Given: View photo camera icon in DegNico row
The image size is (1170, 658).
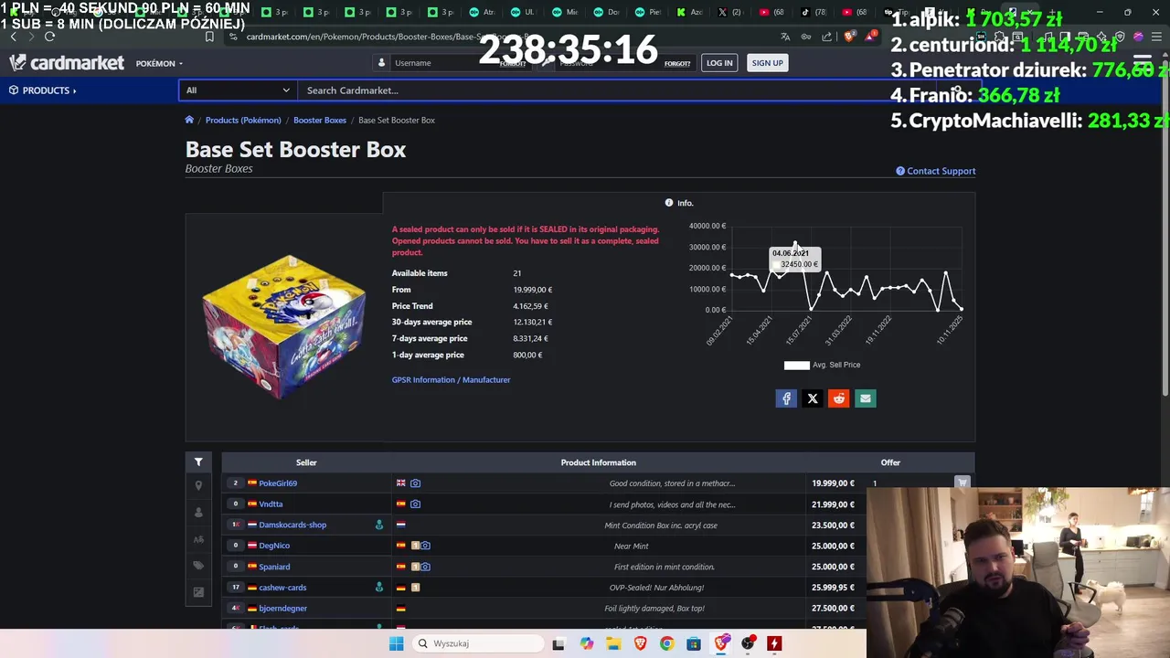Looking at the screenshot, I should (425, 547).
